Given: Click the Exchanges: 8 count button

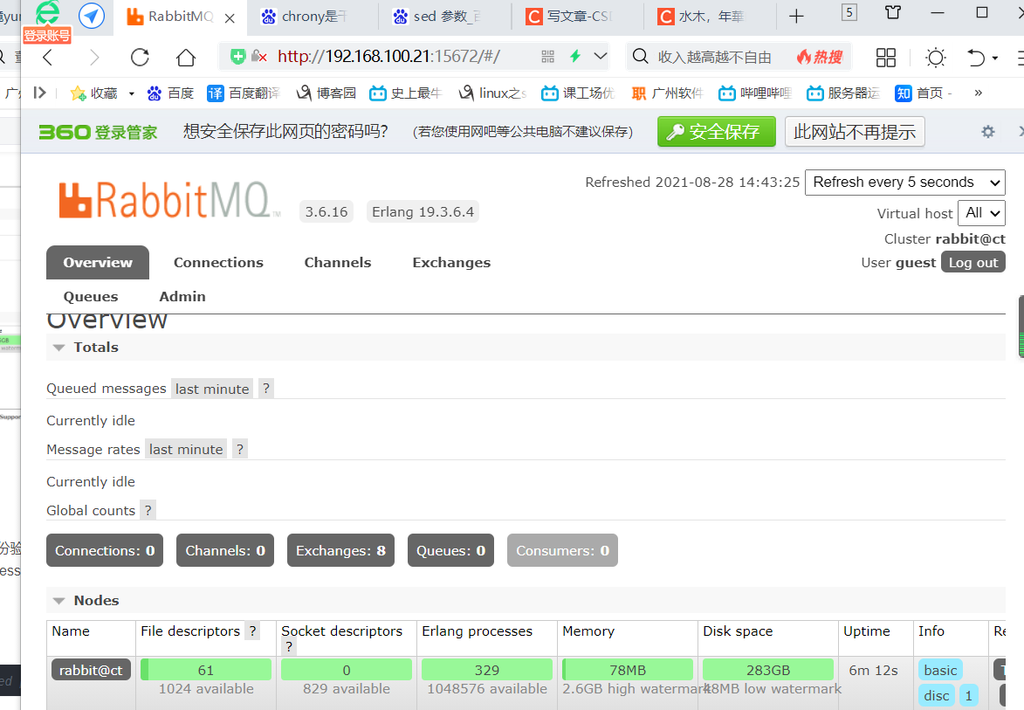Looking at the screenshot, I should pos(341,551).
